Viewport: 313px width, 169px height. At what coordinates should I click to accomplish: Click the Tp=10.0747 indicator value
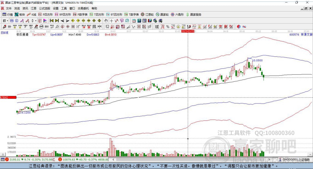point(39,34)
